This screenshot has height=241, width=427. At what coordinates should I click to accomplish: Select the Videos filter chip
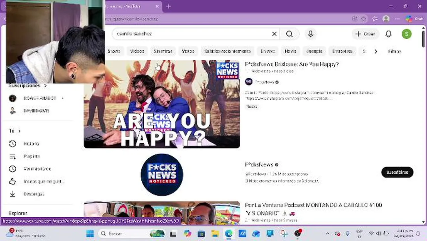(x=137, y=51)
